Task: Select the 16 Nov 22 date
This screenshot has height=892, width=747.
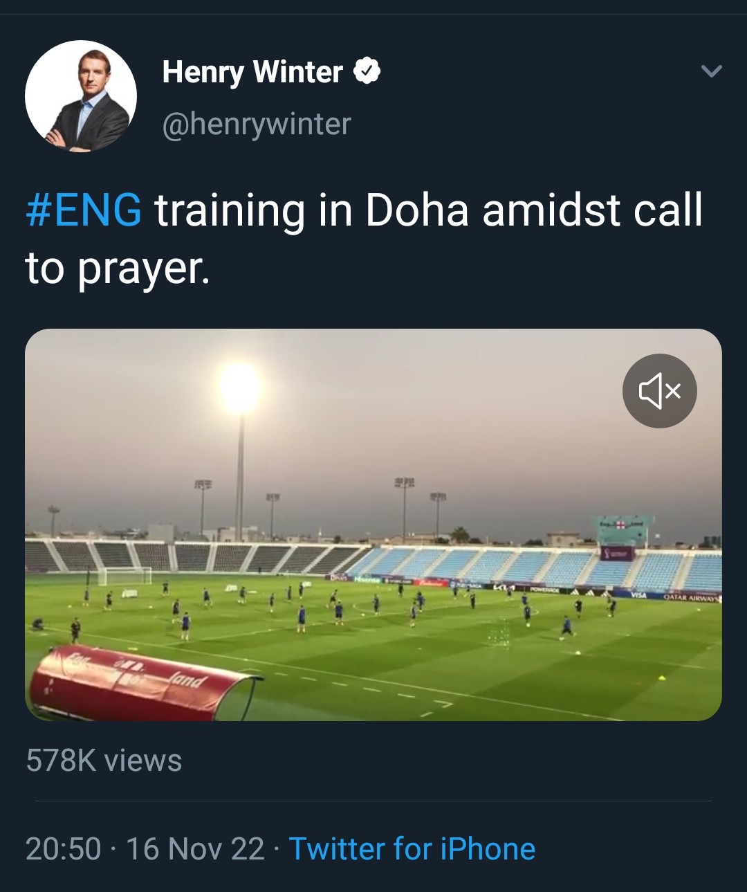Action: [195, 849]
